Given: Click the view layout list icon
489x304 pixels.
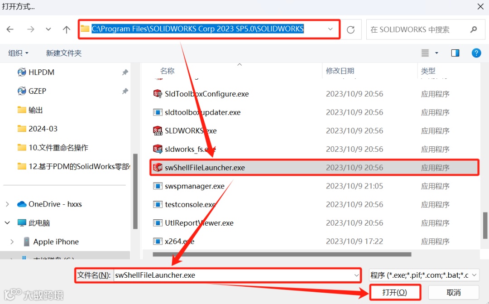Looking at the screenshot, I should click(425, 53).
